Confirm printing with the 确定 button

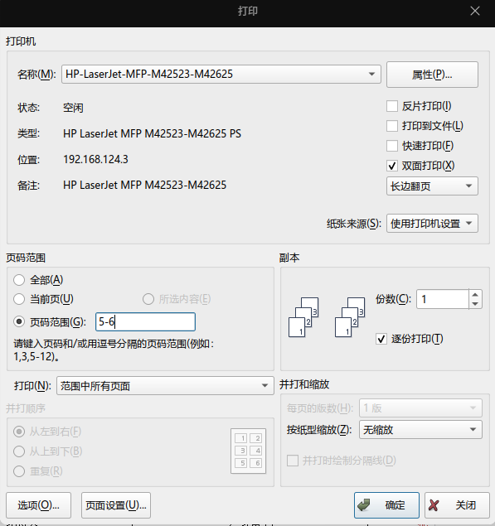(x=386, y=505)
